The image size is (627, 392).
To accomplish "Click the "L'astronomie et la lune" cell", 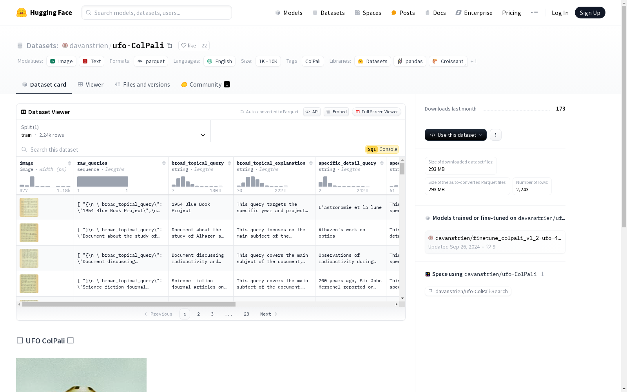I will tap(350, 207).
